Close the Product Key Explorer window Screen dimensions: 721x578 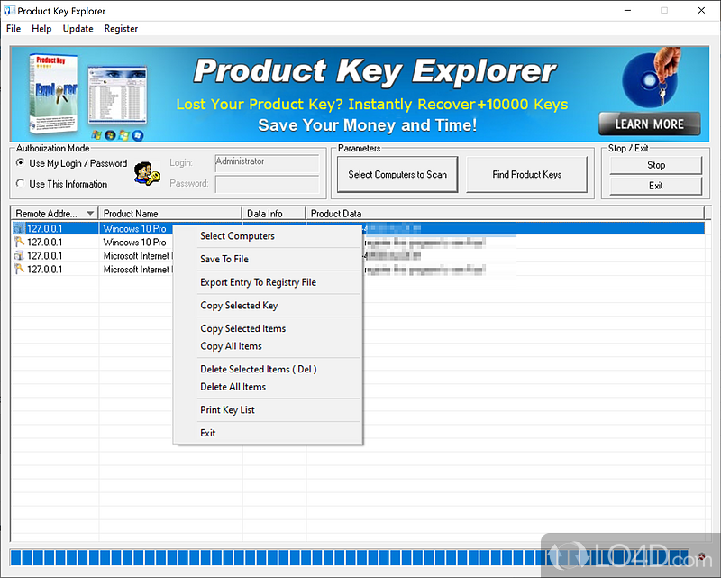pyautogui.click(x=701, y=10)
